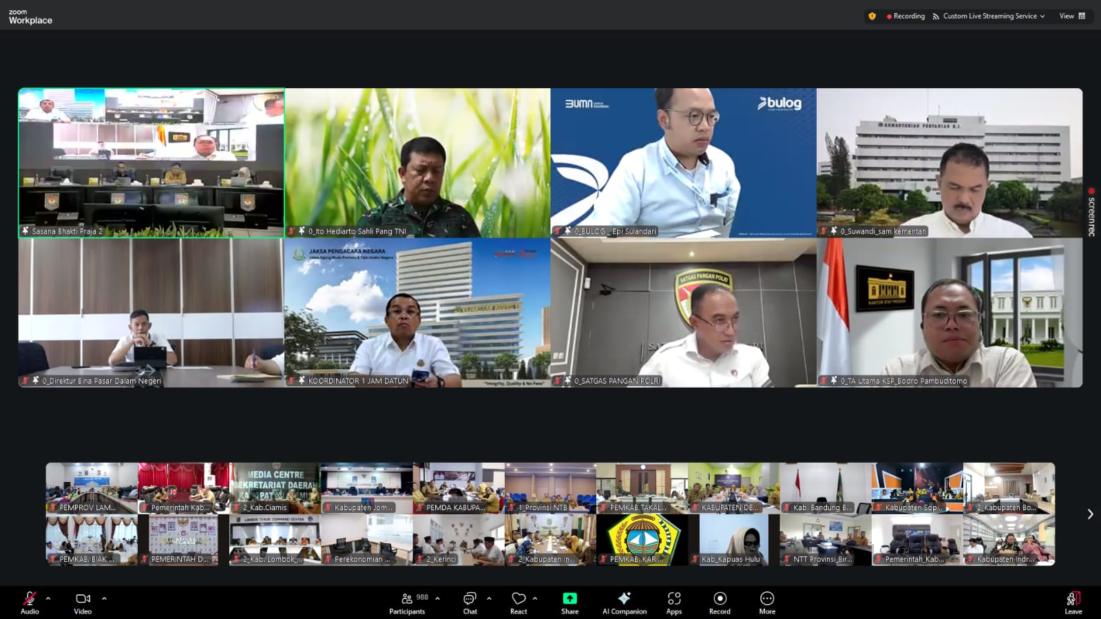Viewport: 1101px width, 619px height.
Task: Open the Chat panel icon
Action: click(x=470, y=598)
